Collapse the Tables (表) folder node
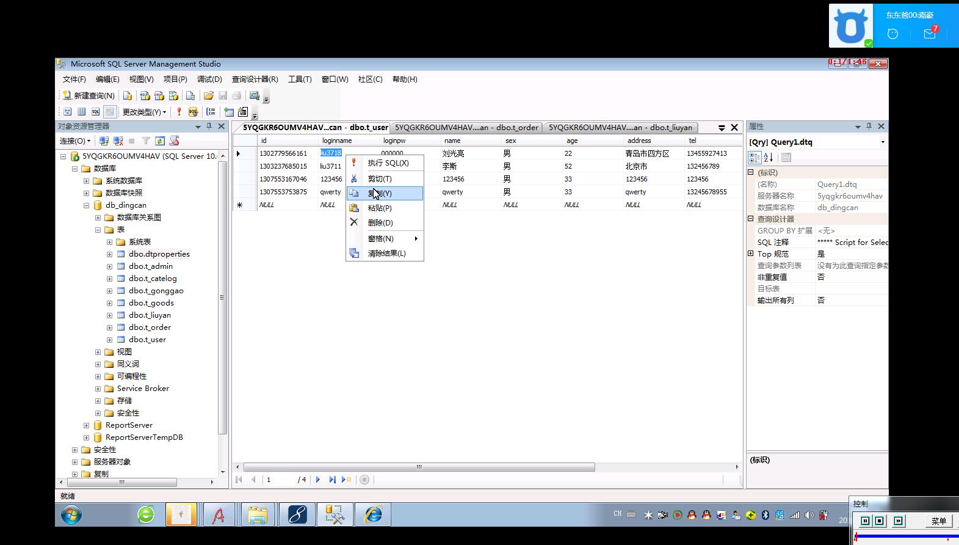959x545 pixels. [x=98, y=230]
